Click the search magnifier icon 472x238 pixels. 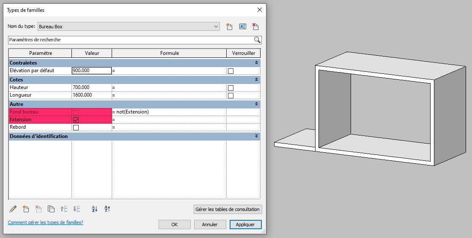pos(257,40)
